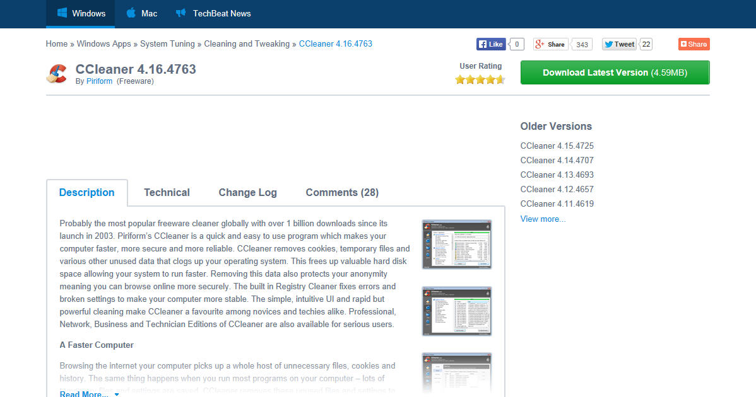Click the CCleaner 4.16.4763 breadcrumb link
756x397 pixels.
(x=336, y=43)
